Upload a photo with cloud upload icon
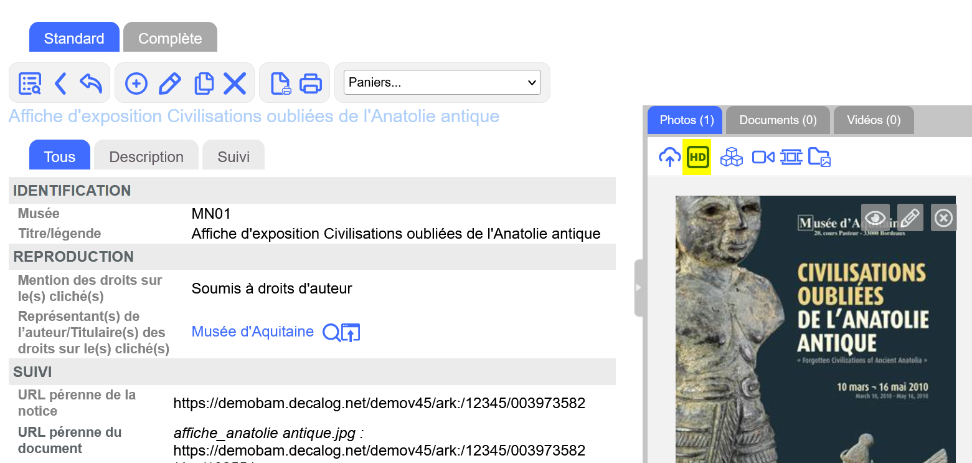Image resolution: width=972 pixels, height=463 pixels. (x=669, y=157)
